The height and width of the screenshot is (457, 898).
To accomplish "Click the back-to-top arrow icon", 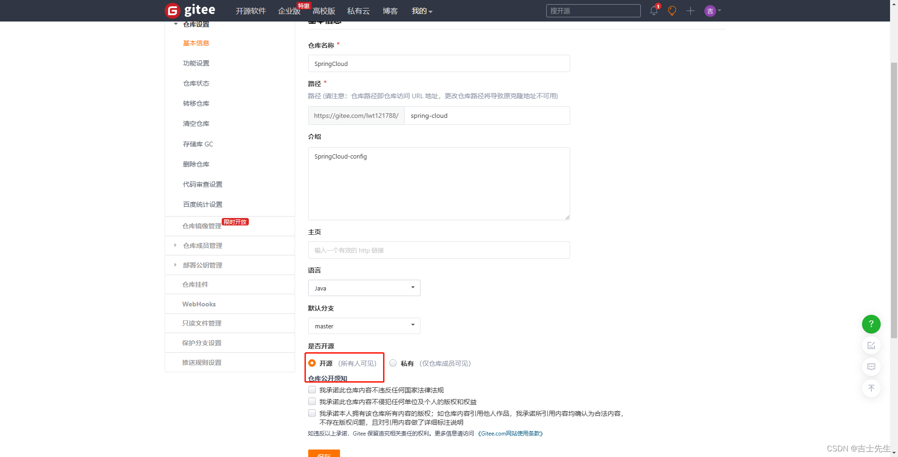I will [x=871, y=388].
